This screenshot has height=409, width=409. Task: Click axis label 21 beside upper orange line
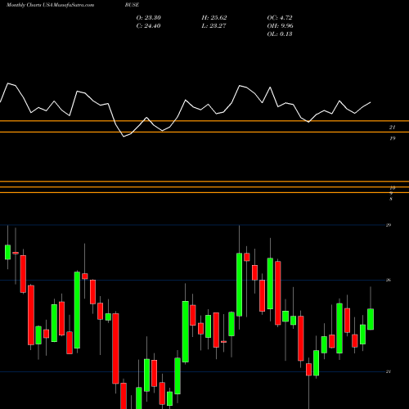(x=392, y=128)
